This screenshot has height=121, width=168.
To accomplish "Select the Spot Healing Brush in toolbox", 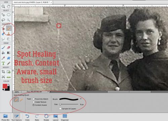I will click(9, 28).
